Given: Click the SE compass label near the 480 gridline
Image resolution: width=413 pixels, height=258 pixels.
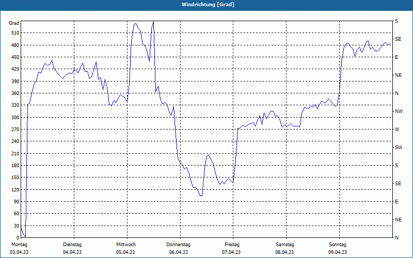Looking at the screenshot, I should (x=398, y=39).
